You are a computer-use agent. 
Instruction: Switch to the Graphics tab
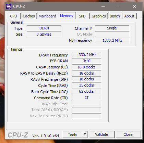(99, 16)
